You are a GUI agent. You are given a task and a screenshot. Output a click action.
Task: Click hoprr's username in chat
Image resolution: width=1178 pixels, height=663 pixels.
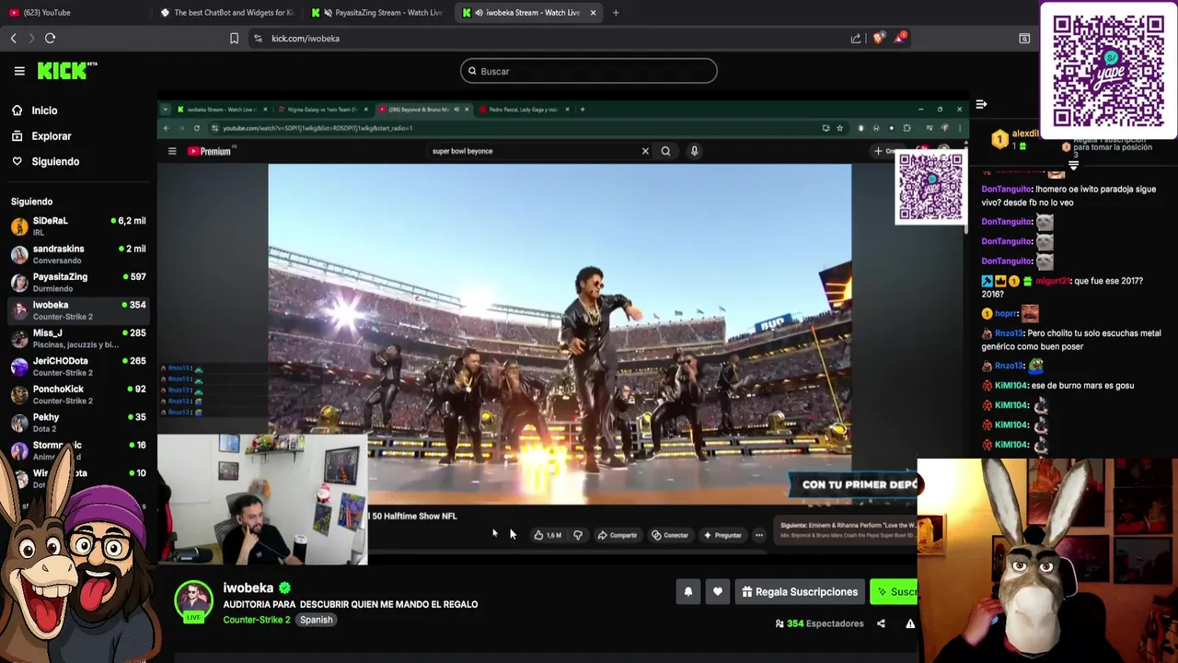(1005, 314)
